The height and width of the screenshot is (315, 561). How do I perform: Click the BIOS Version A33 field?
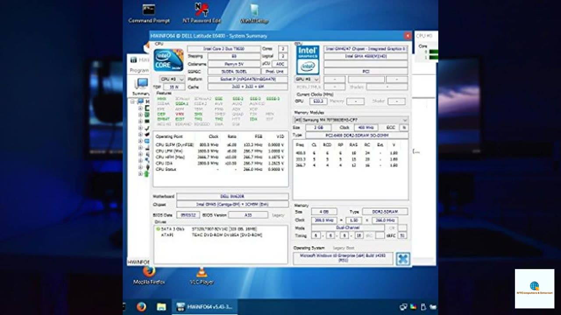(x=248, y=215)
